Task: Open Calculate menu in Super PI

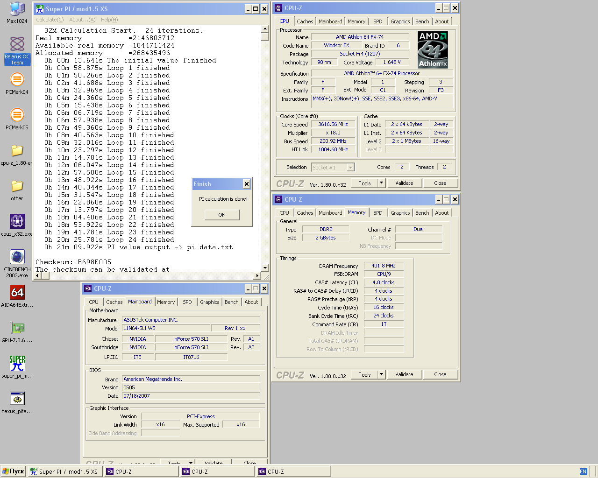Action: pyautogui.click(x=50, y=20)
